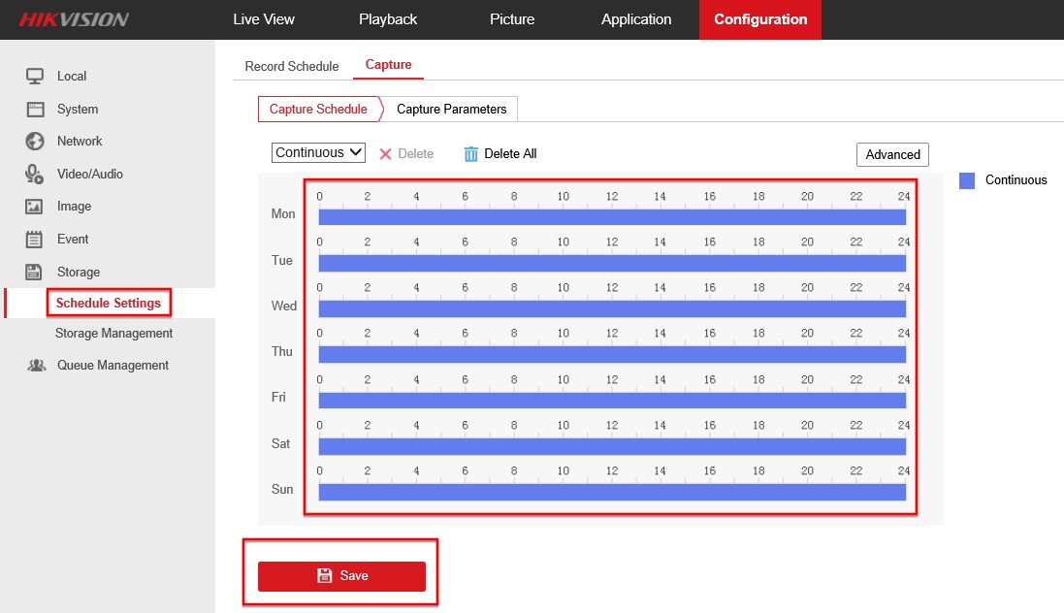Click the System window icon
The width and height of the screenshot is (1064, 613).
point(35,110)
